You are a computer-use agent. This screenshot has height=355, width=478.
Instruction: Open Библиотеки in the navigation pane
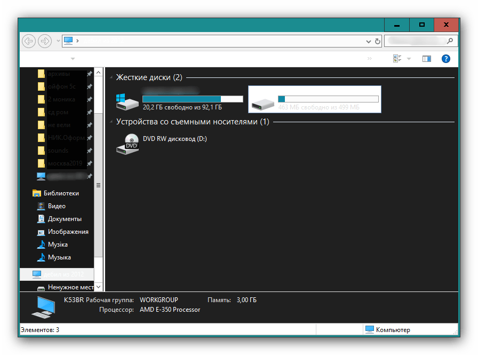click(61, 193)
